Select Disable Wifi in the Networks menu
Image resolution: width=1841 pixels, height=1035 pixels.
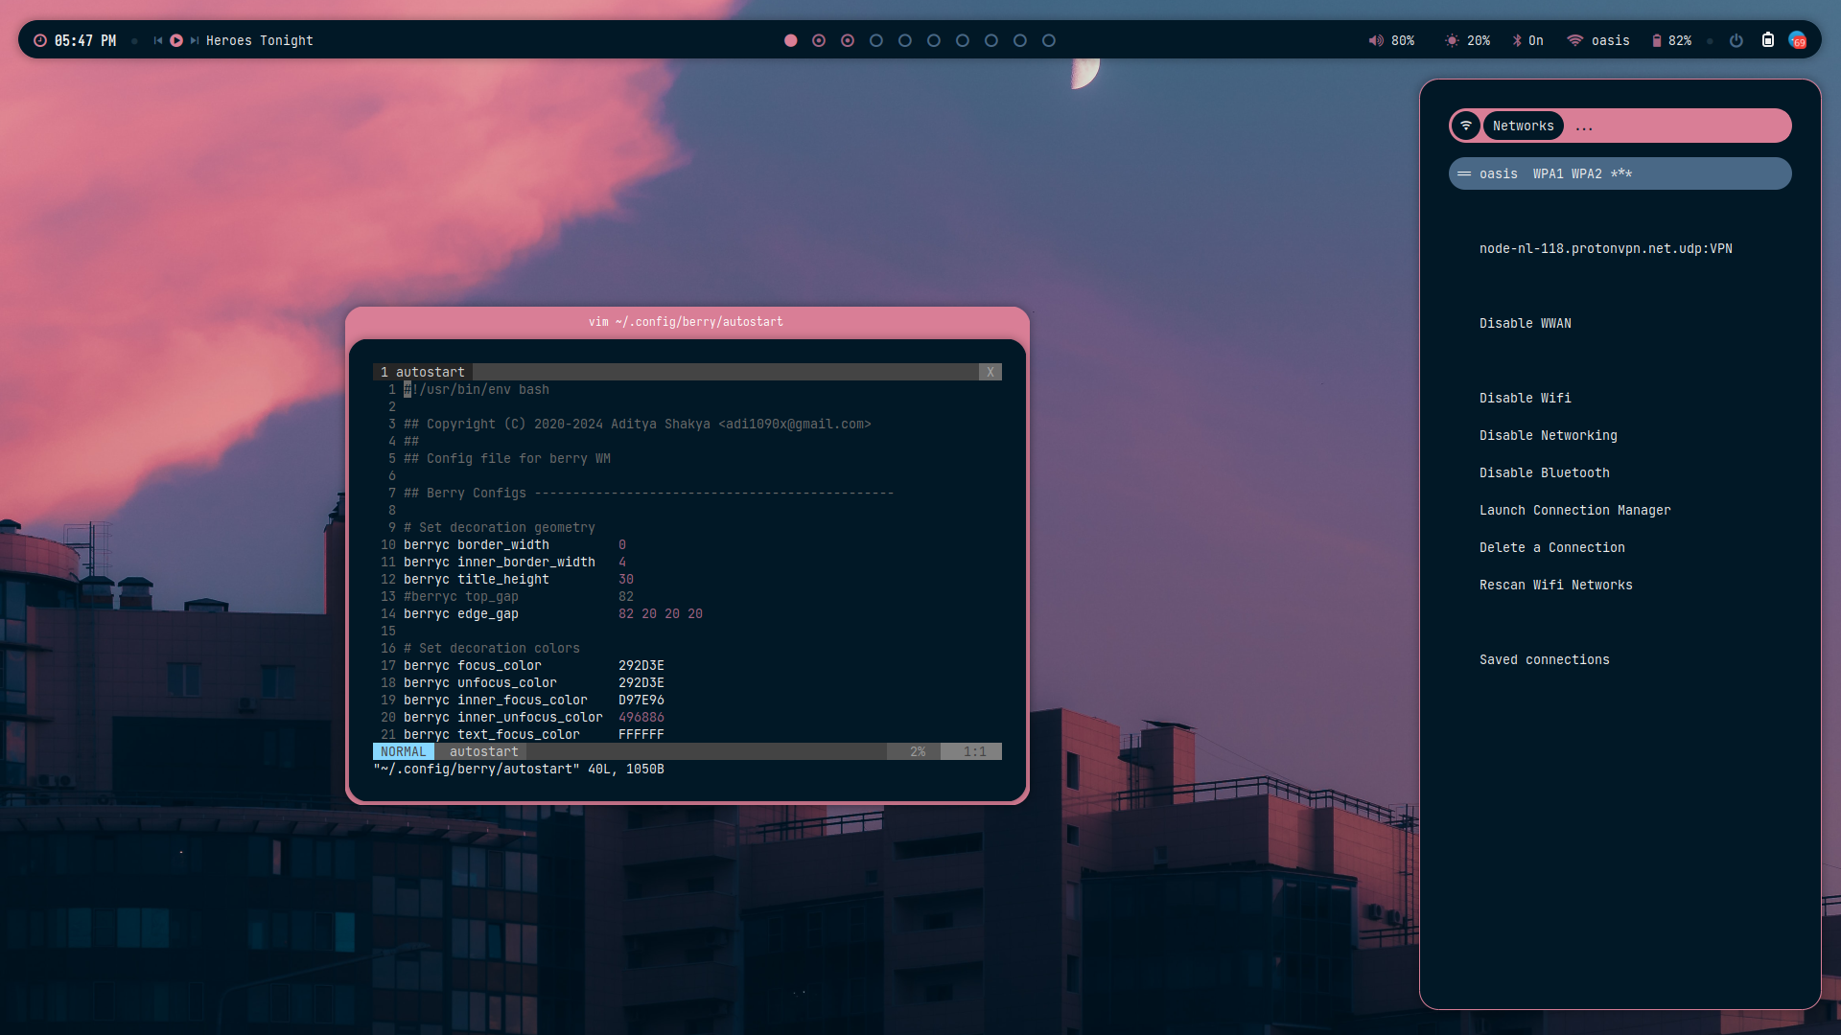[1525, 398]
